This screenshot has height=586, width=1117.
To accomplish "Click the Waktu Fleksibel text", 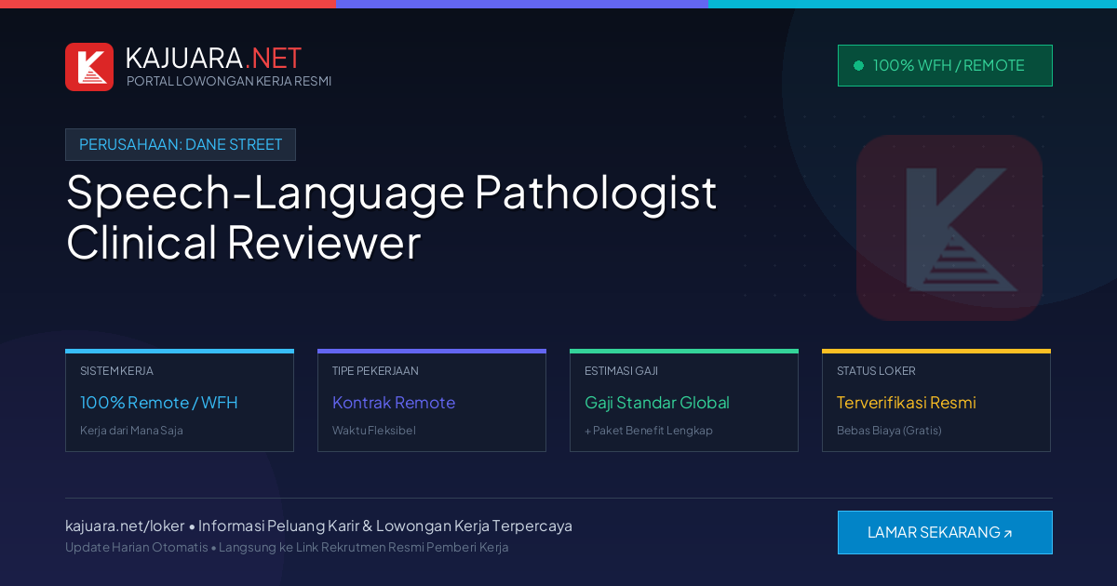I will pos(374,431).
